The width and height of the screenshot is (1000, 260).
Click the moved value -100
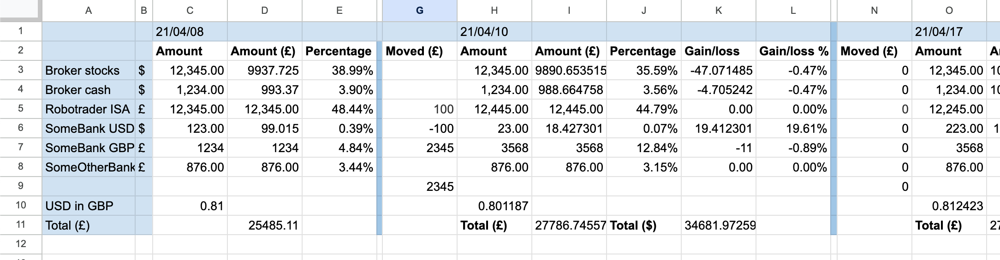point(420,129)
